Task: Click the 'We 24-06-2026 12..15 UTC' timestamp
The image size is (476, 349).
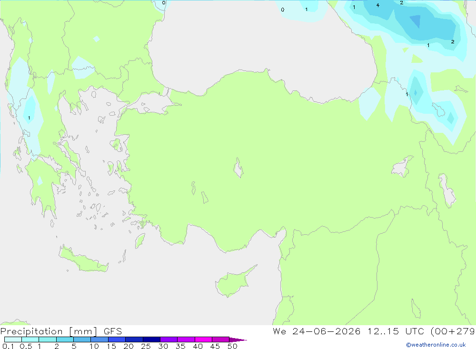Action: pyautogui.click(x=348, y=331)
